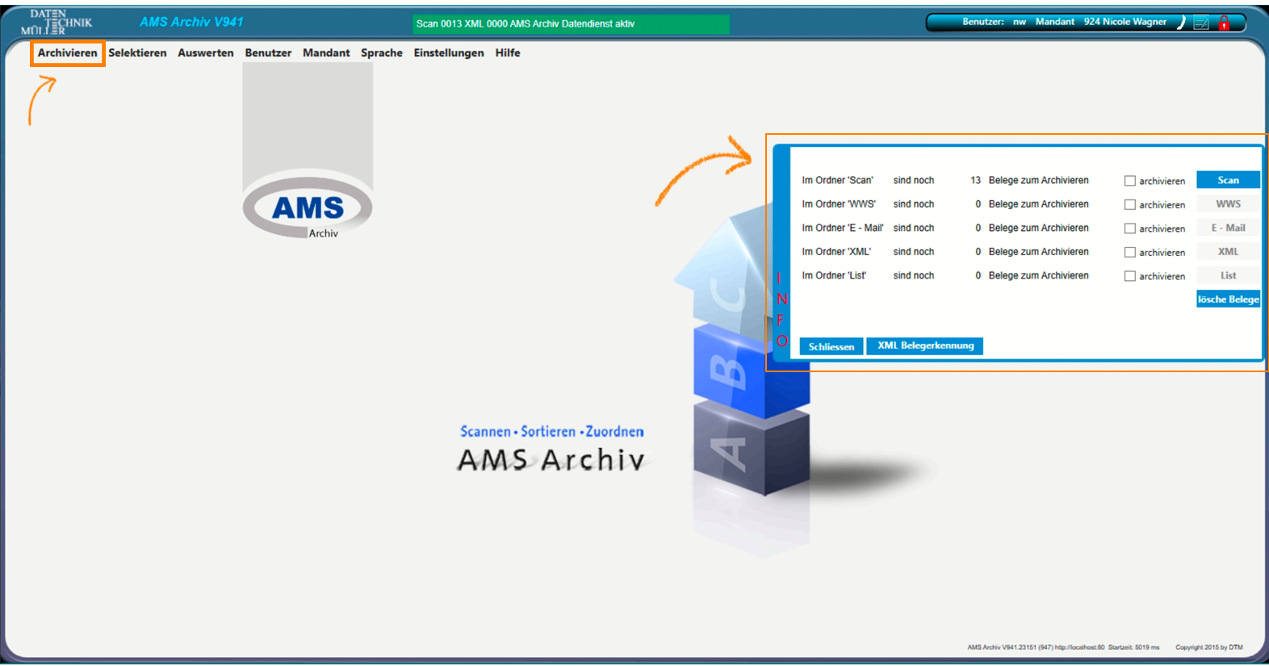Image resolution: width=1269 pixels, height=666 pixels.
Task: Click the Schliessen button
Action: coord(831,346)
